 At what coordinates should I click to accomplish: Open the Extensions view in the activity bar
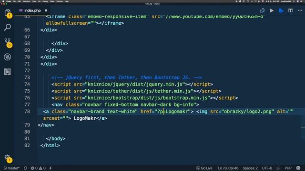coord(8,72)
